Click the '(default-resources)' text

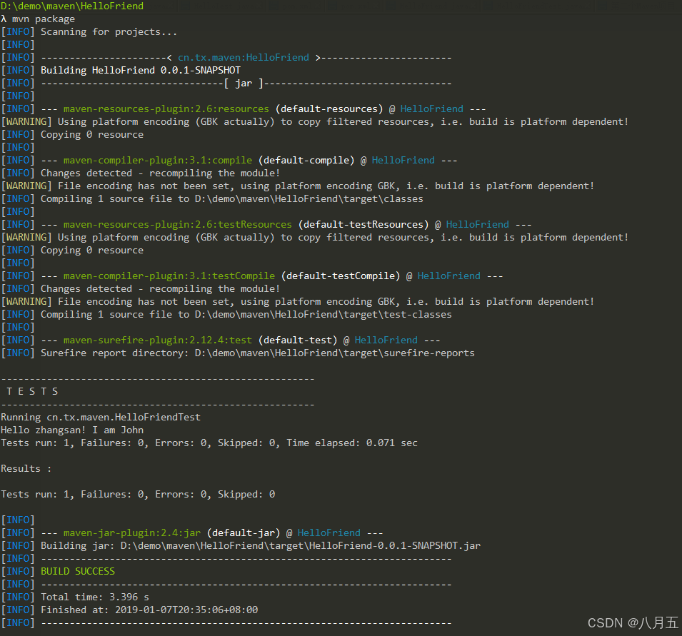coord(329,108)
